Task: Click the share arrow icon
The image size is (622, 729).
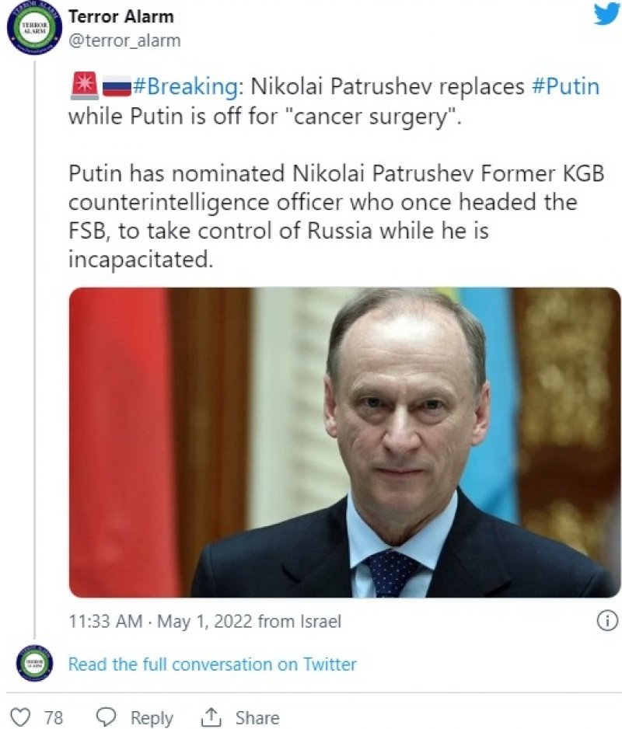Action: [x=212, y=717]
